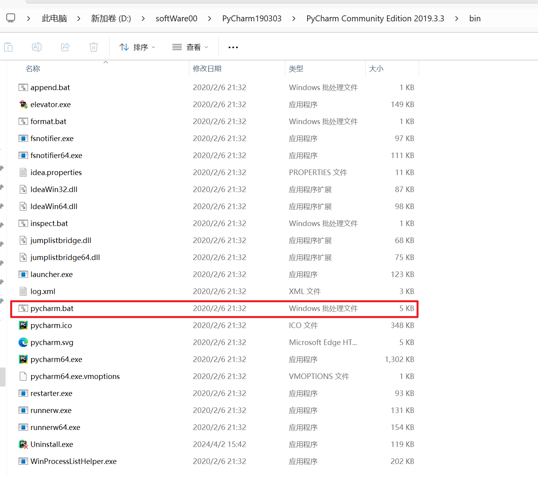Navigate to PyCharm Community Edition 2019.3.3 breadcrumb
This screenshot has height=477, width=538.
coord(375,18)
